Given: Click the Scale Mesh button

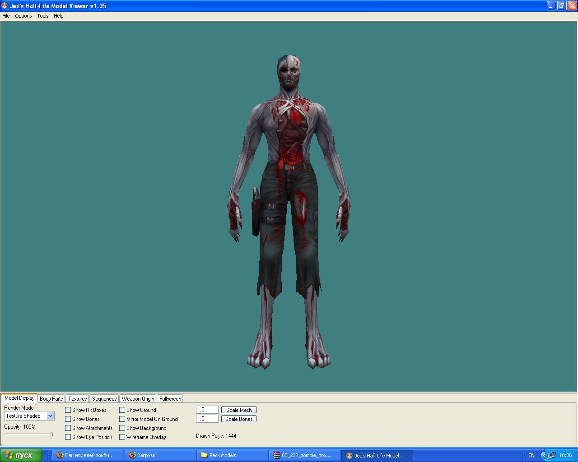Looking at the screenshot, I should (x=239, y=410).
